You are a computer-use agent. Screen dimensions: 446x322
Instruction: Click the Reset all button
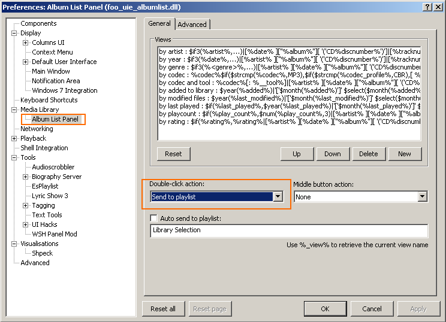click(163, 309)
